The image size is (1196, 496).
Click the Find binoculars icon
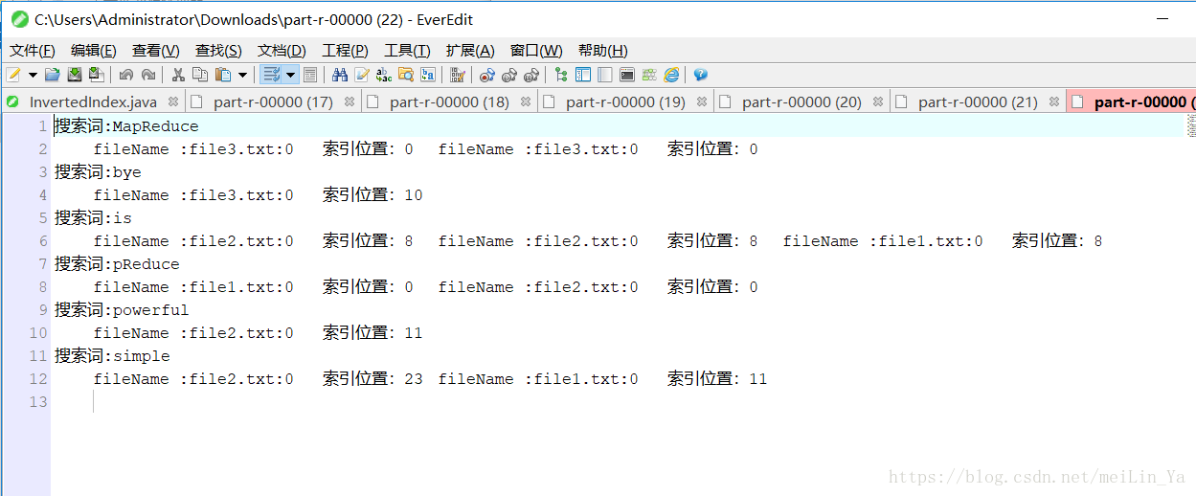(x=340, y=75)
